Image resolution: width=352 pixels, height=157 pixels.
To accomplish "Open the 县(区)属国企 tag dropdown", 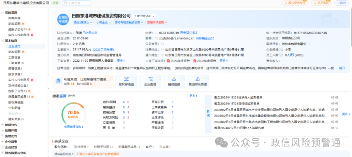I will pos(82,23).
